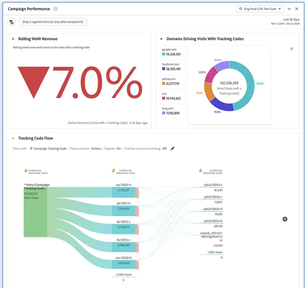Image resolution: width=305 pixels, height=288 pixels.
Task: Click the segment drop zone field
Action: pyautogui.click(x=53, y=22)
